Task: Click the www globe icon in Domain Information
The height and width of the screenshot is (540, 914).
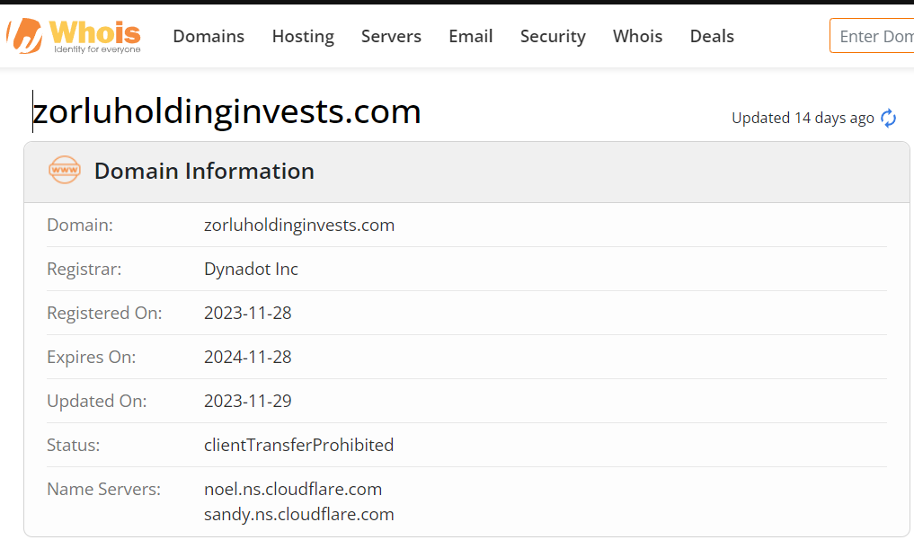Action: pyautogui.click(x=64, y=170)
